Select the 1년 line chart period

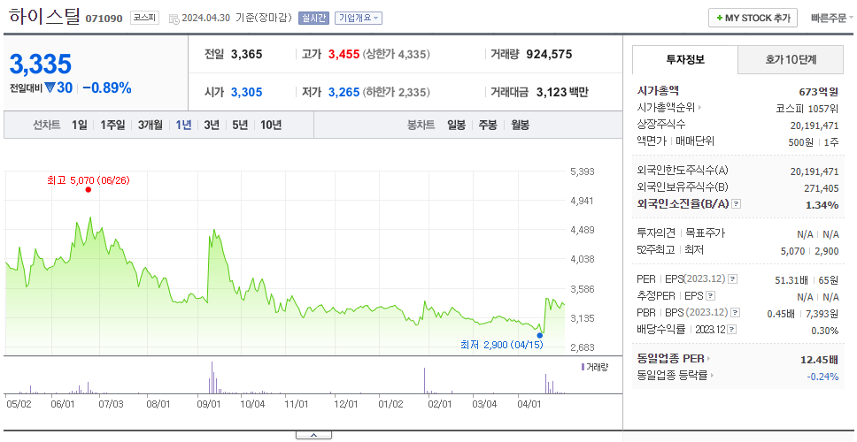183,125
